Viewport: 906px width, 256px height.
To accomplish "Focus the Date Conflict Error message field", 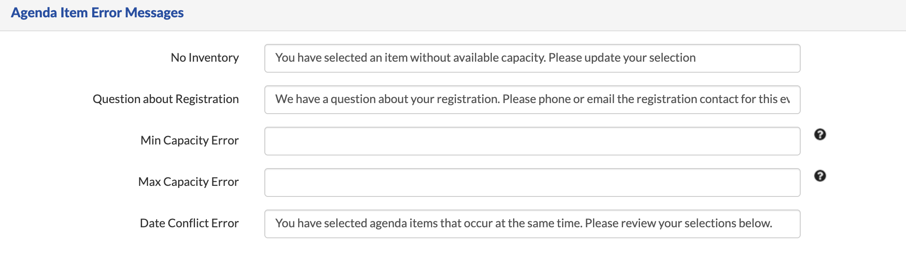I will (x=532, y=224).
